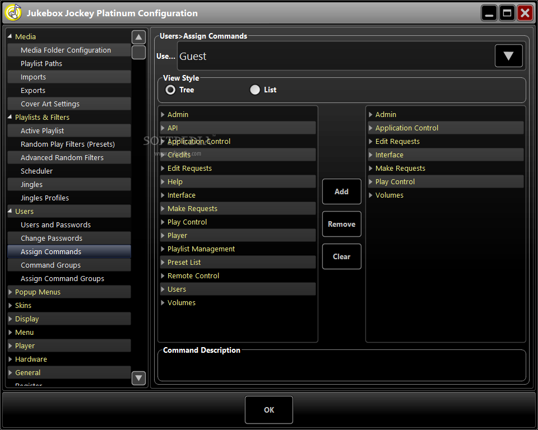This screenshot has height=430, width=538.
Task: Collapse the Media section in sidebar
Action: [10, 36]
